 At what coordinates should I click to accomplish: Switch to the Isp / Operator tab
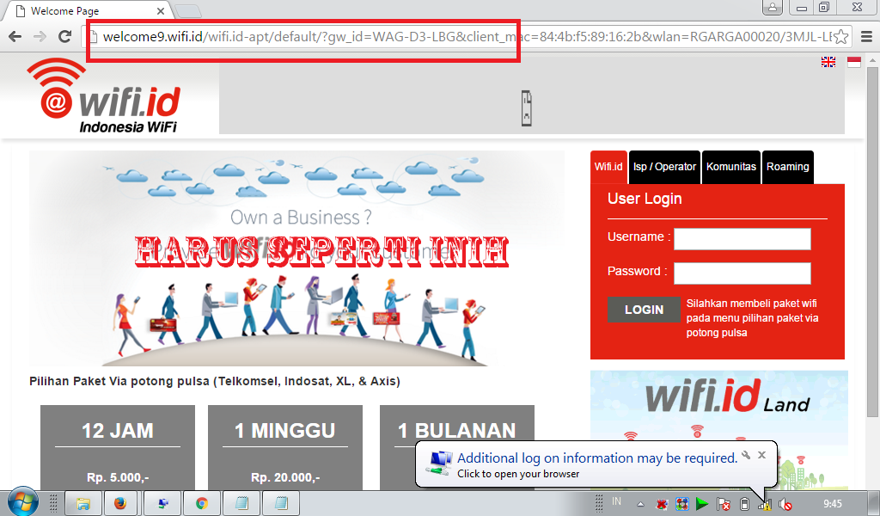point(664,167)
